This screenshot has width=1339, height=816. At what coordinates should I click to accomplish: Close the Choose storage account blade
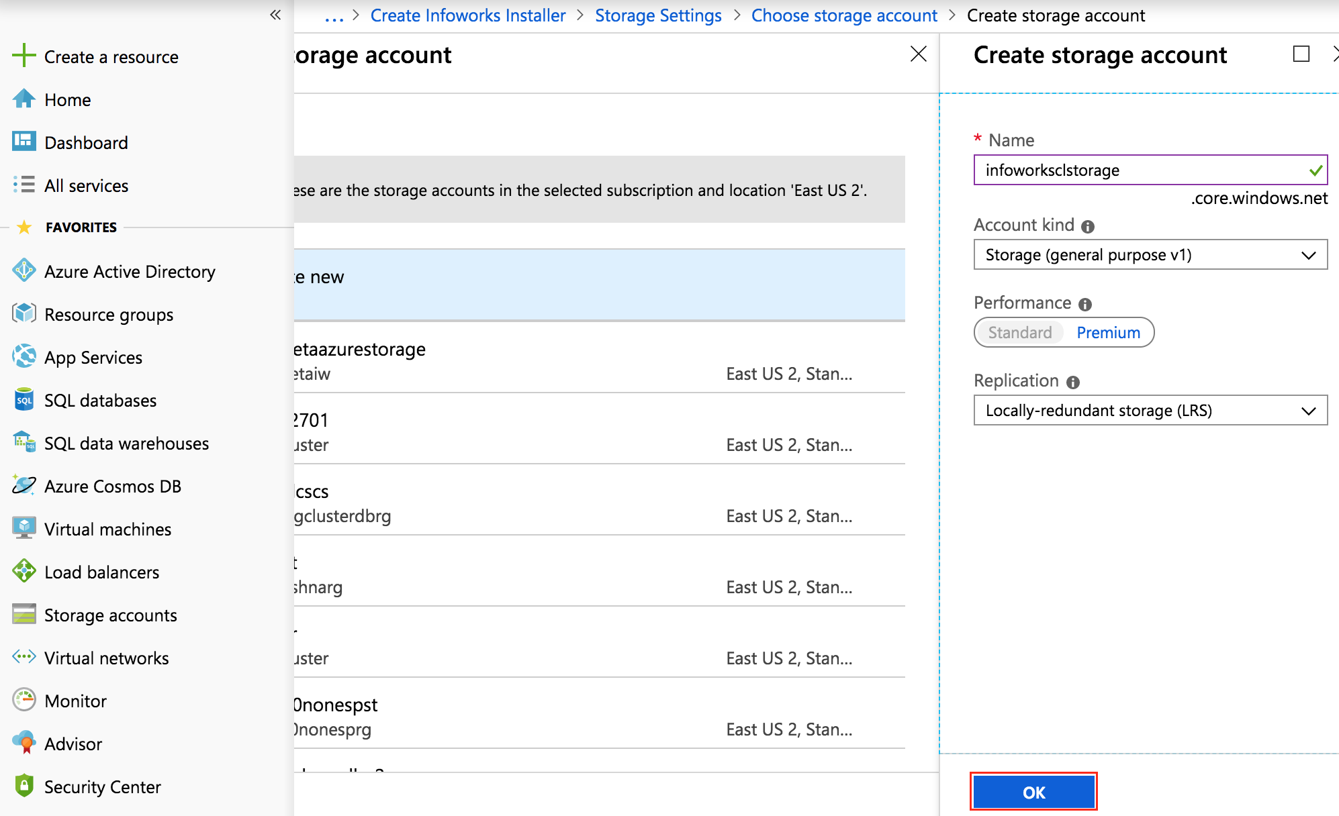click(919, 54)
